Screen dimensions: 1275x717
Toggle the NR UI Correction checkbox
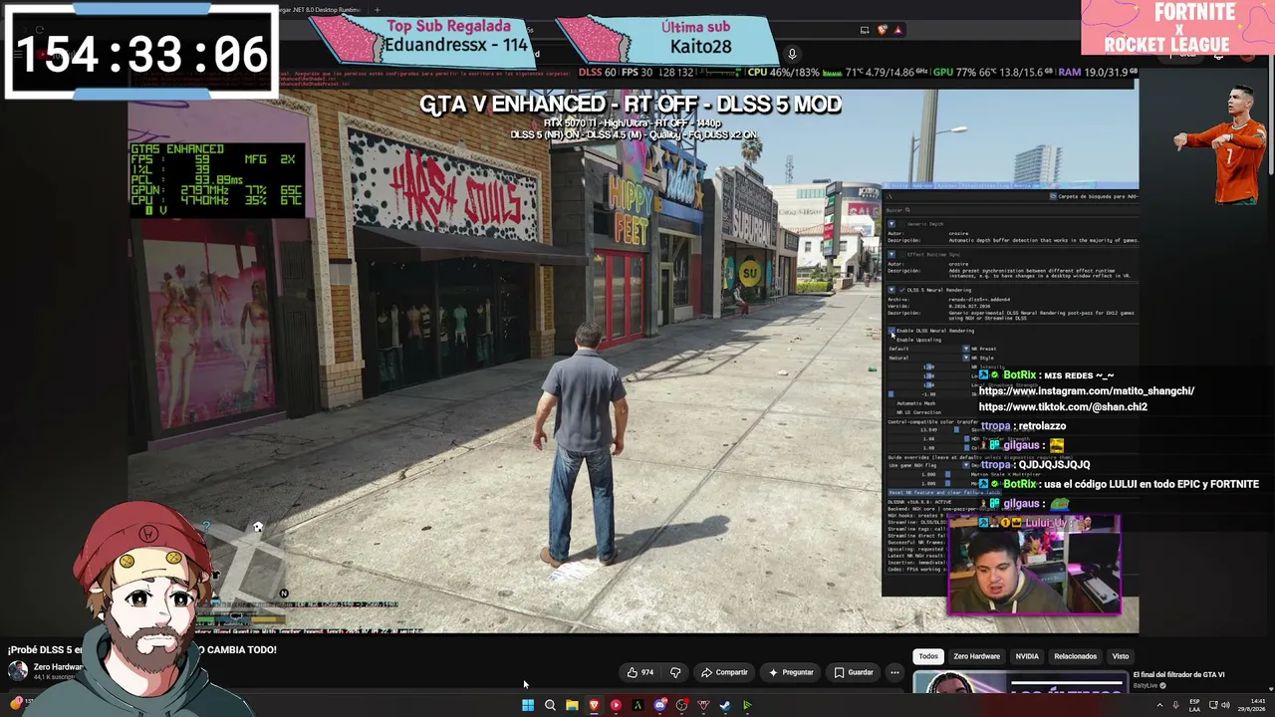click(892, 412)
